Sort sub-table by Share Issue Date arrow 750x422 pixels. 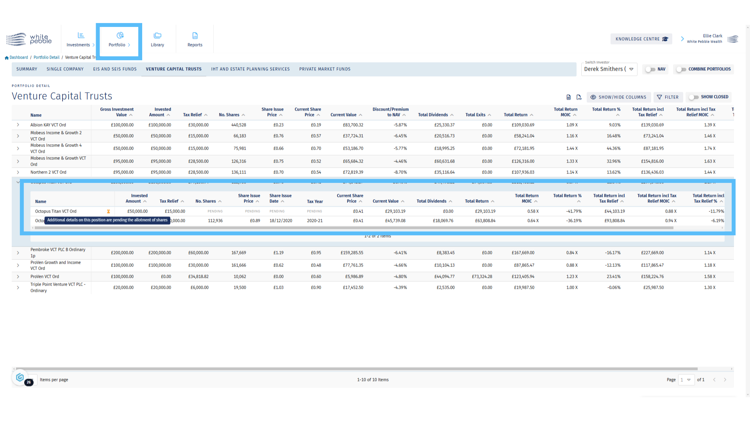pos(282,201)
